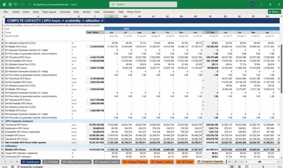
Task: Click the zoom out minus button
Action: click(252, 167)
